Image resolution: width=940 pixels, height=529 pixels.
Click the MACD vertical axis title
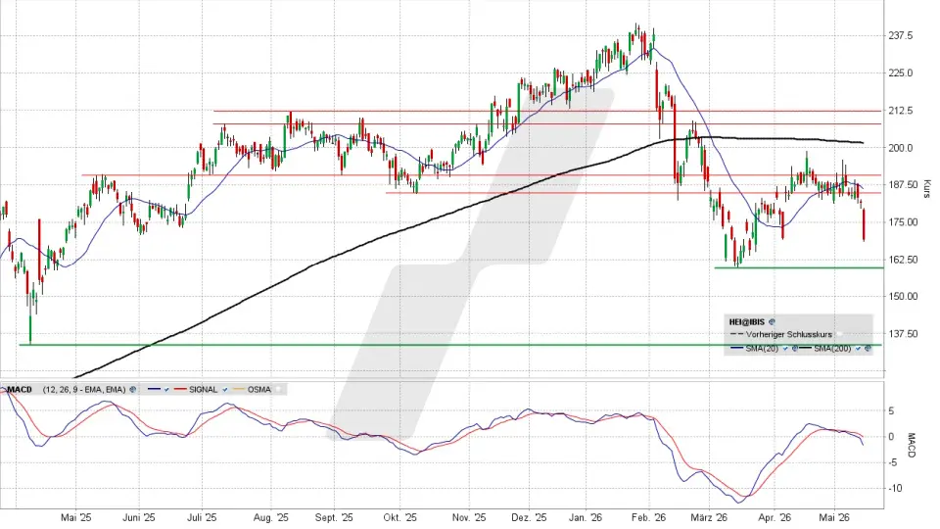pos(912,445)
